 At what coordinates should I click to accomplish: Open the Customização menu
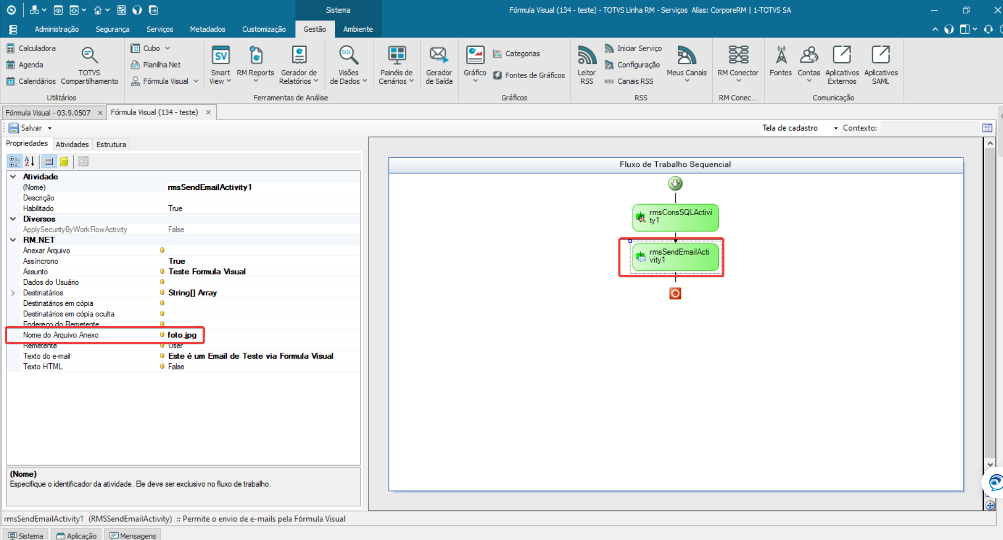point(264,29)
